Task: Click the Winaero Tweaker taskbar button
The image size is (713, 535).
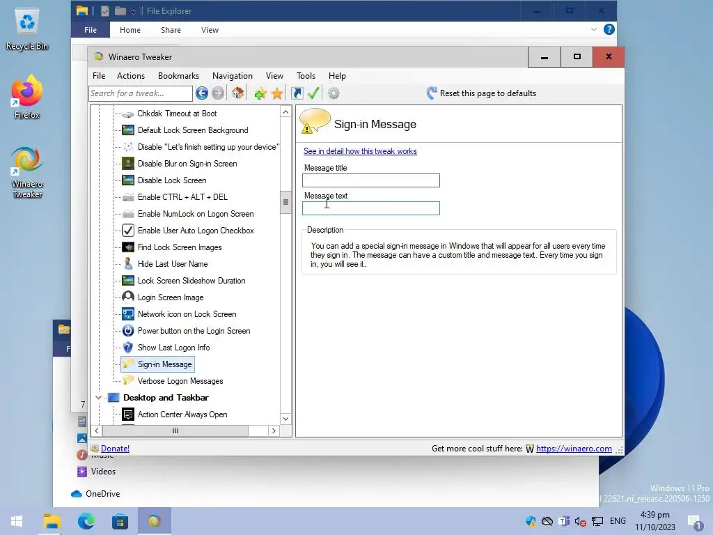Action: pos(154,521)
